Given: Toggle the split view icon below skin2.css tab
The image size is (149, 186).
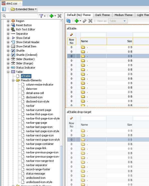Looking at the screenshot, I should click(4, 9).
